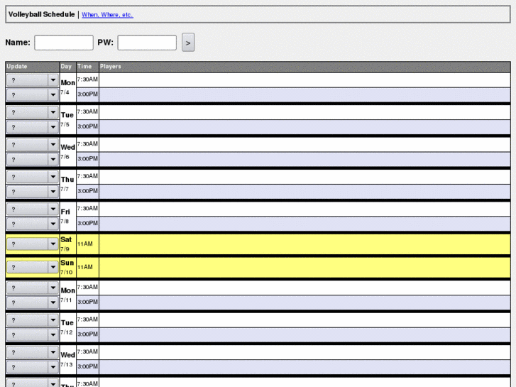Click the Update column header
Image resolution: width=516 pixels, height=387 pixels.
(x=32, y=67)
